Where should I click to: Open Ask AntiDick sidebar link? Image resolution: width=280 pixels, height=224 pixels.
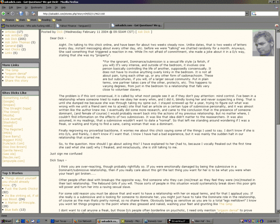click(x=14, y=35)
